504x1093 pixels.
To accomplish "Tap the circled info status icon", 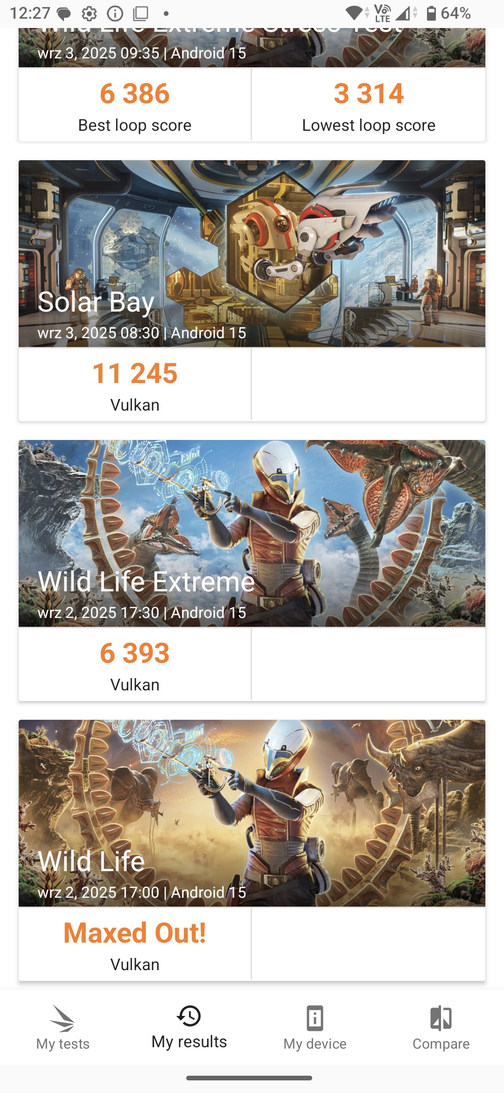I will click(x=115, y=14).
